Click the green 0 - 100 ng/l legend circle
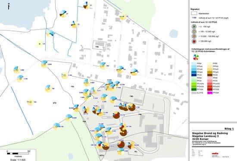This screenshot has height=161, width=237. 194,27
